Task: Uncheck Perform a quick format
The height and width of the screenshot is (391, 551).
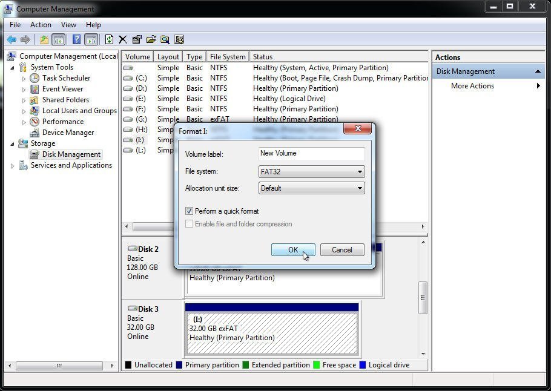Action: pos(189,211)
